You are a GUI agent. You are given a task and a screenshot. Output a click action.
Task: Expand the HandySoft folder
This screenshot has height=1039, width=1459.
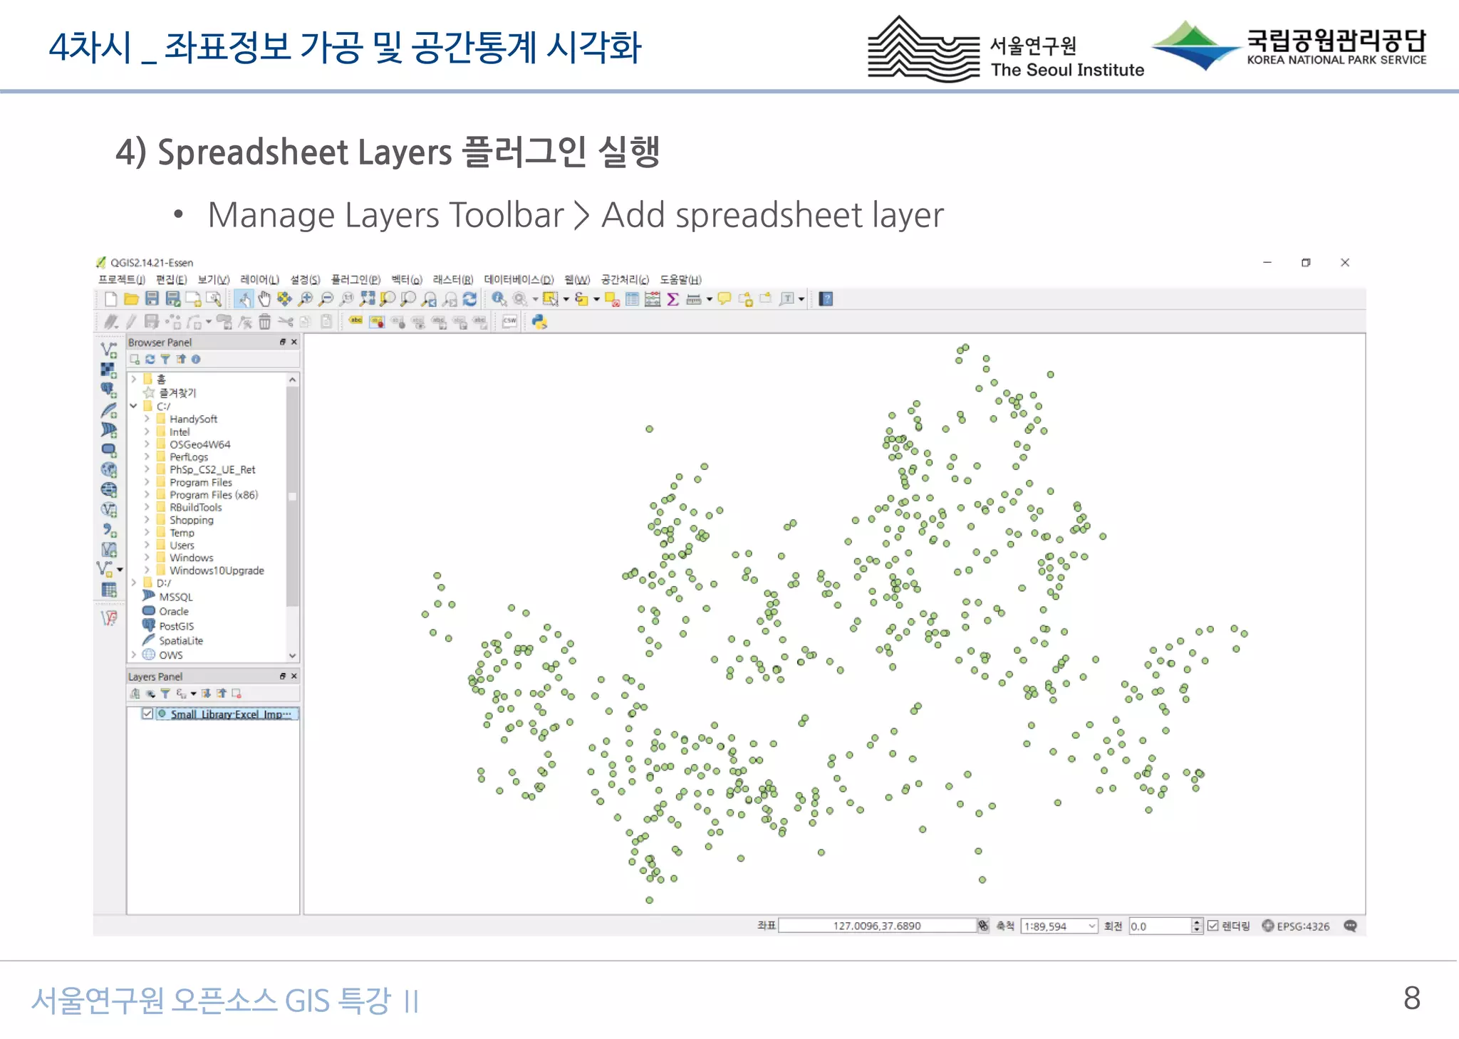(x=147, y=419)
